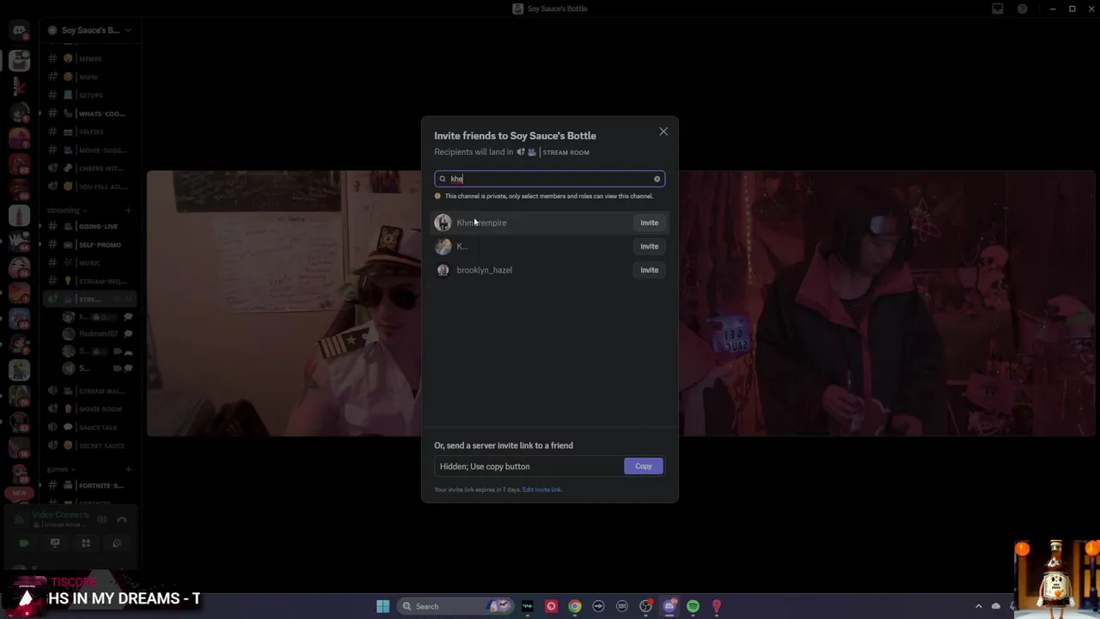Clear the friend search field

[x=657, y=179]
